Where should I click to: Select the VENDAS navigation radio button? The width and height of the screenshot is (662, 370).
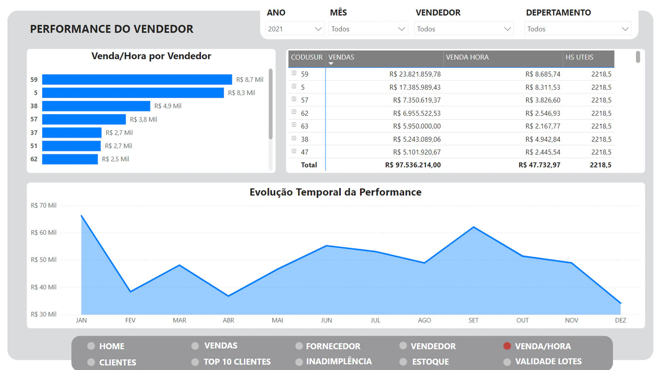coord(195,346)
